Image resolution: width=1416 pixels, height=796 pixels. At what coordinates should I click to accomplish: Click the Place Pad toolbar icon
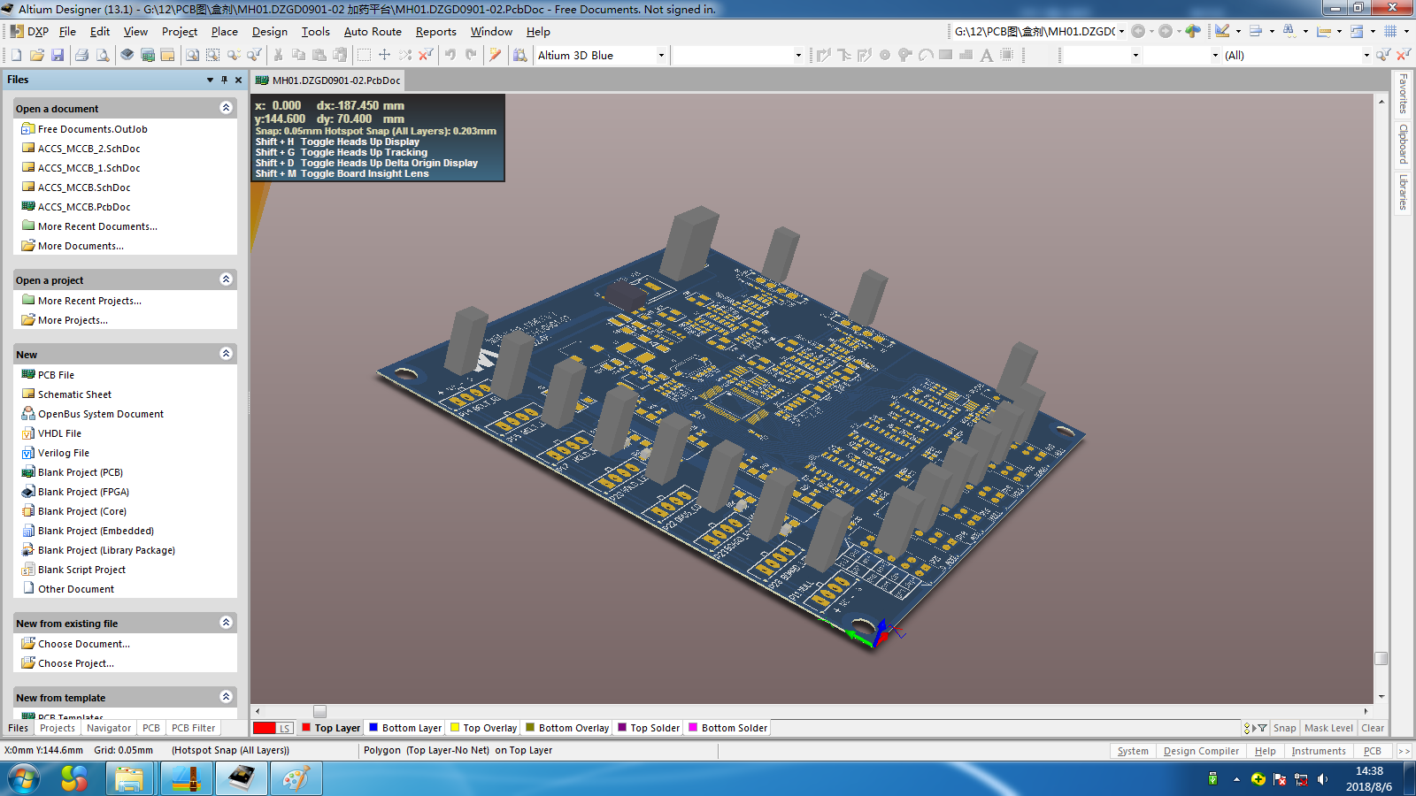885,55
